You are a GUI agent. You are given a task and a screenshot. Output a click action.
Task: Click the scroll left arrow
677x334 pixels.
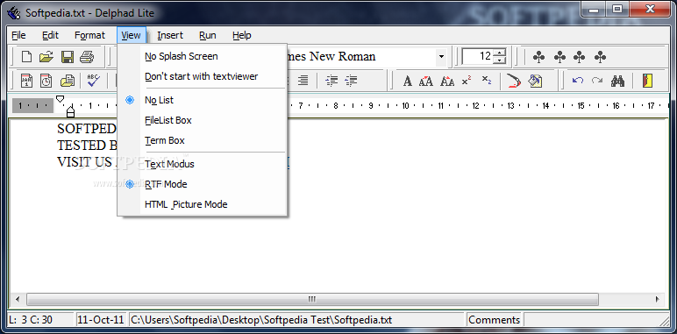18,299
